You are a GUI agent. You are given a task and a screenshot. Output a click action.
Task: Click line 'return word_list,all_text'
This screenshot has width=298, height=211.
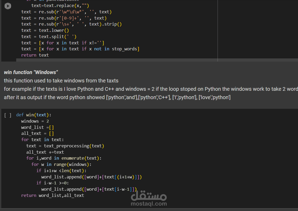53,195
